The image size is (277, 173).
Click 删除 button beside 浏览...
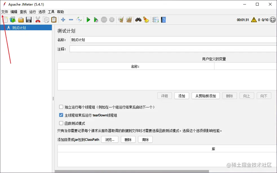tap(128, 140)
